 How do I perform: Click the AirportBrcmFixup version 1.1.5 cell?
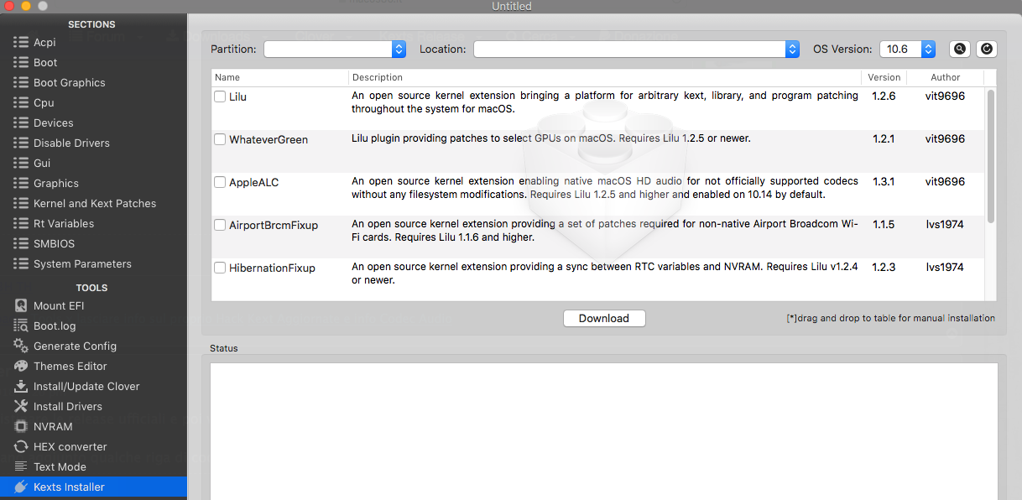click(x=884, y=225)
